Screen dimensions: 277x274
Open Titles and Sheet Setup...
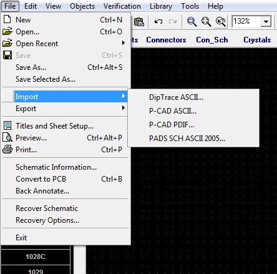66,126
